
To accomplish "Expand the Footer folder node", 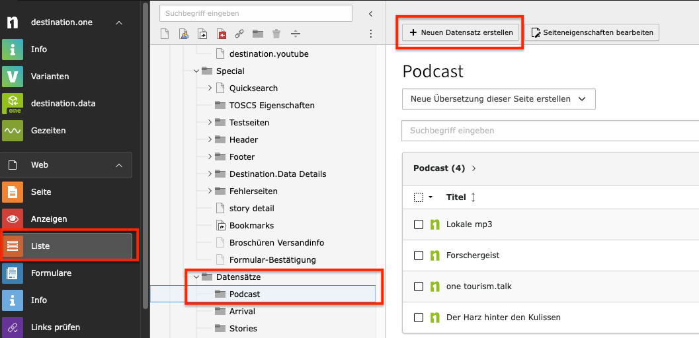I will (x=210, y=157).
